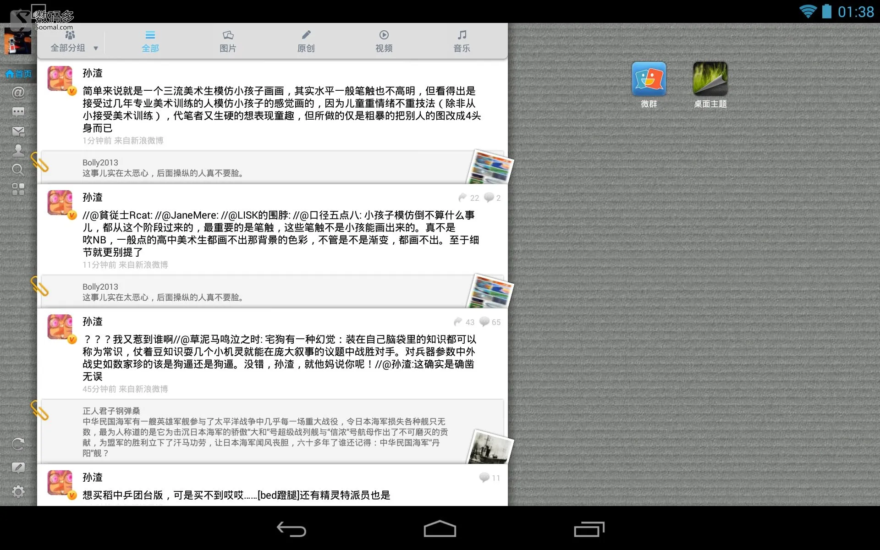880x550 pixels.
Task: Click 孙渣 username on the 1分钟前 post
Action: click(93, 73)
